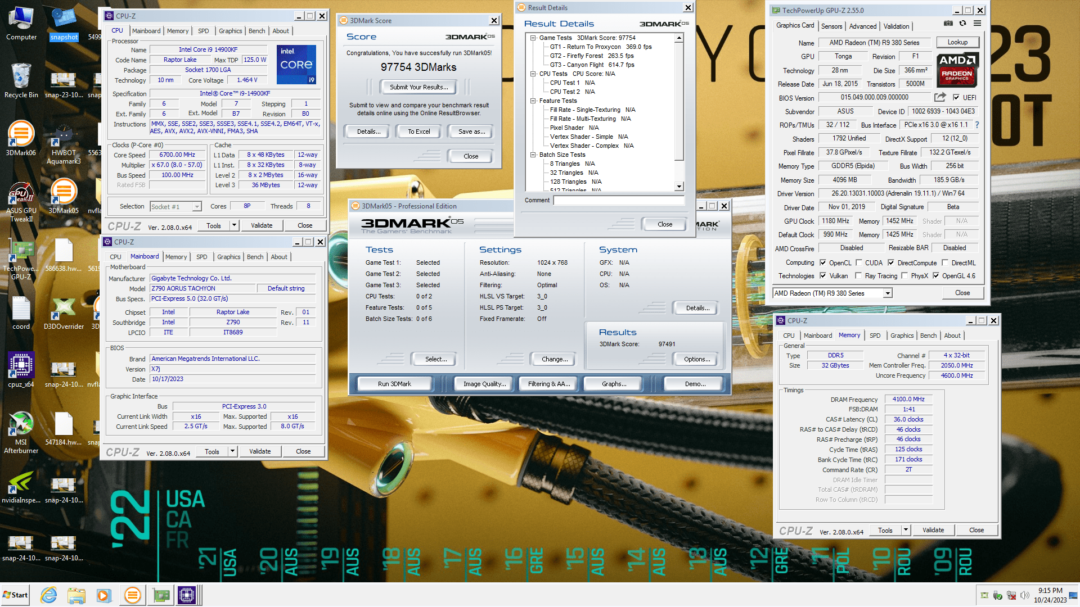Select the nvidiaInspector desktop icon
Image resolution: width=1080 pixels, height=607 pixels.
[x=21, y=487]
